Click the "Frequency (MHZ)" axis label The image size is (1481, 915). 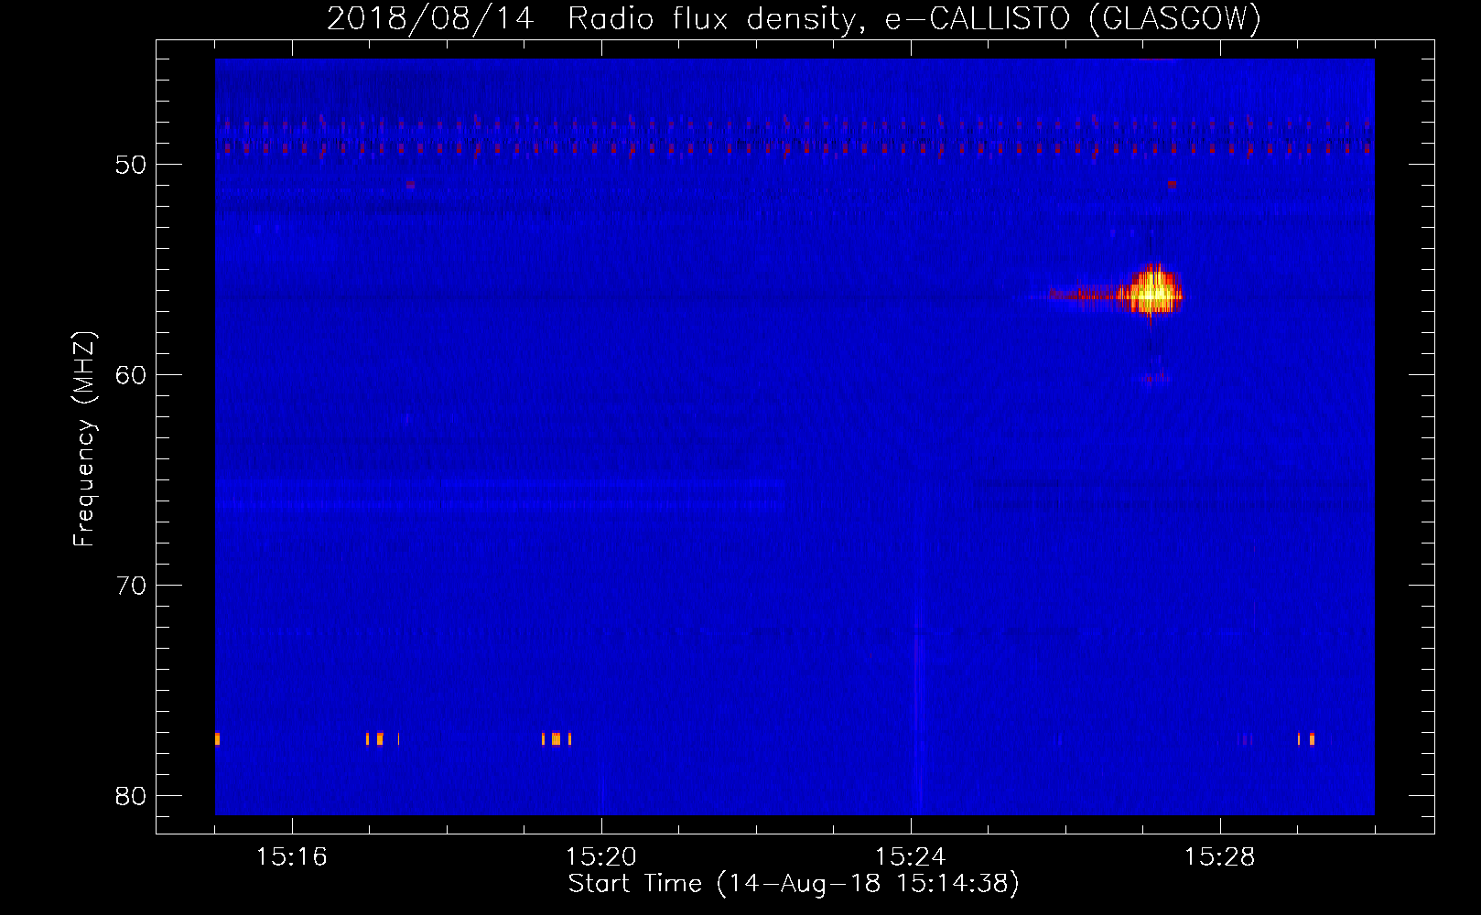[x=84, y=439]
